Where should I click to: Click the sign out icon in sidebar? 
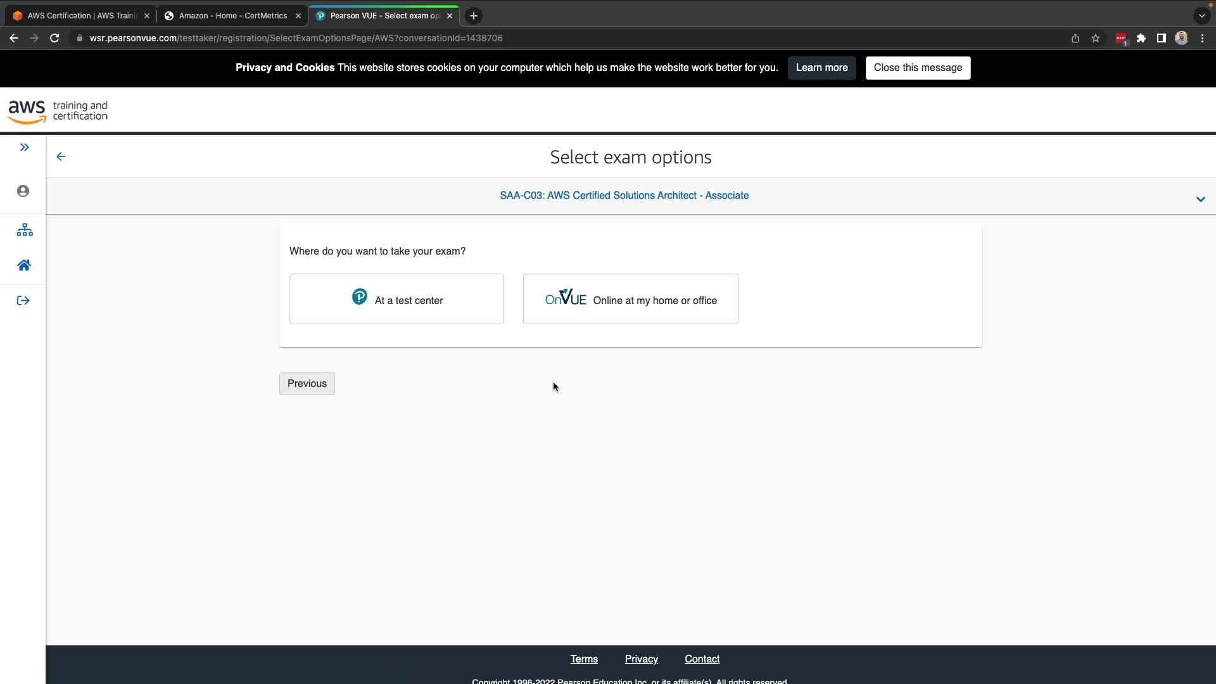tap(23, 301)
